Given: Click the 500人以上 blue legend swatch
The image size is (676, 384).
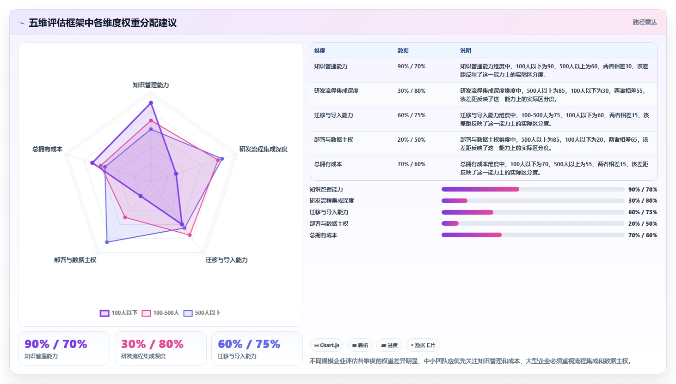Looking at the screenshot, I should 188,313.
